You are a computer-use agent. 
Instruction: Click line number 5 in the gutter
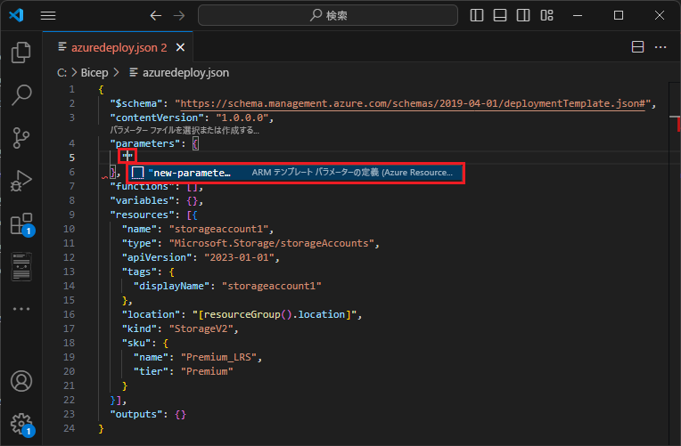click(71, 158)
